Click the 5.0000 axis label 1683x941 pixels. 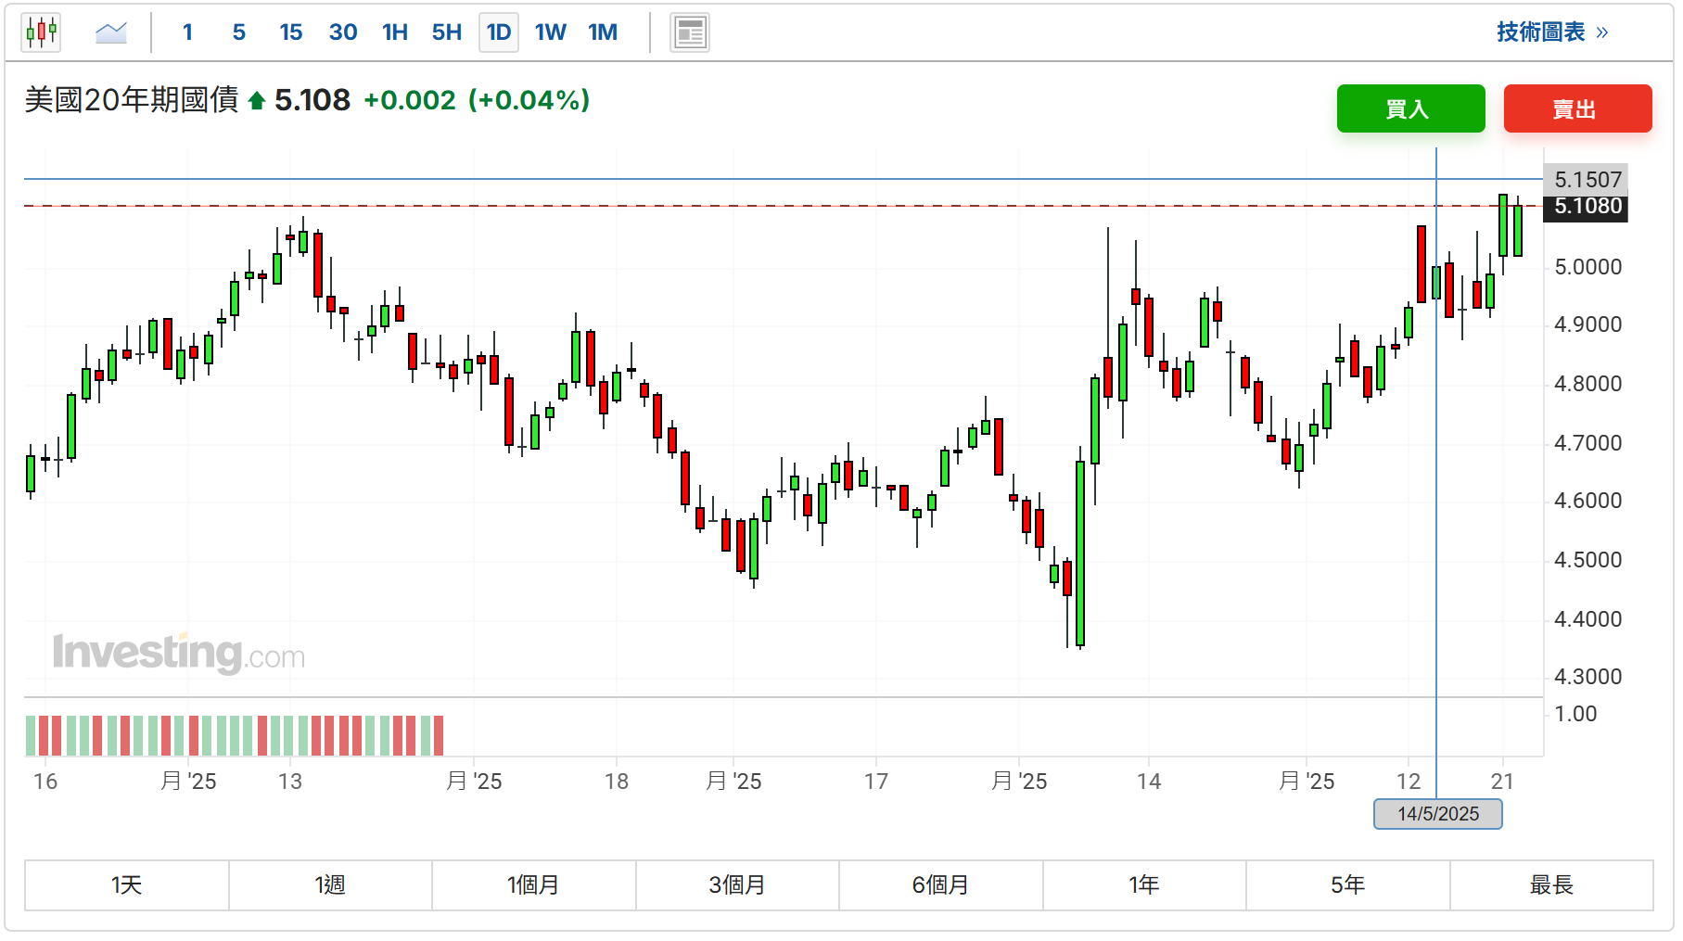click(1587, 267)
